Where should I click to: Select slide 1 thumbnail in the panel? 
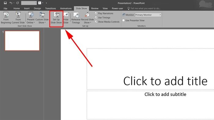[x=22, y=41]
